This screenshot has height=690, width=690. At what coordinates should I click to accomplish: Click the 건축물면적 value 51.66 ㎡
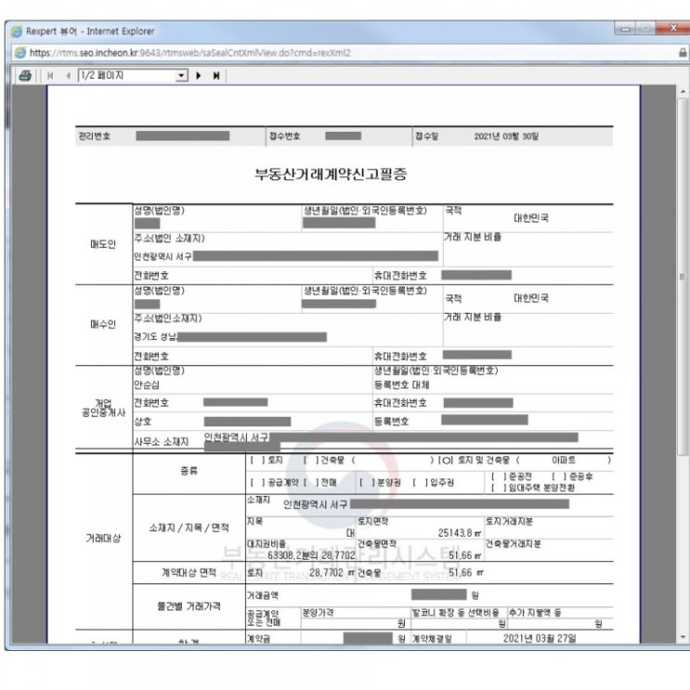coord(464,555)
